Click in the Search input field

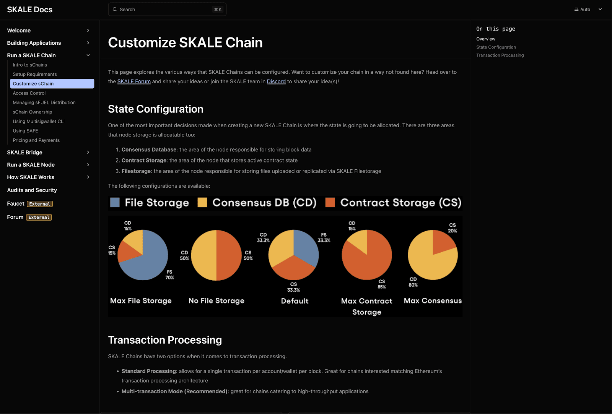click(x=164, y=10)
